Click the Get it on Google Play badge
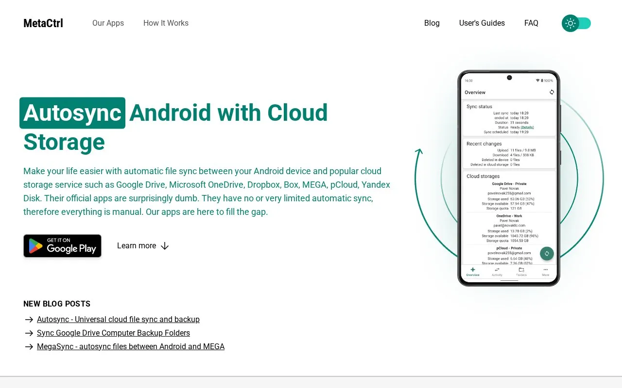 [x=62, y=246]
